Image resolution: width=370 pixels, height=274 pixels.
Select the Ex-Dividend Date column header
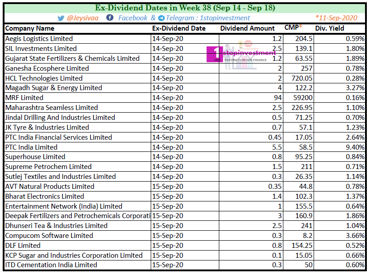click(179, 28)
